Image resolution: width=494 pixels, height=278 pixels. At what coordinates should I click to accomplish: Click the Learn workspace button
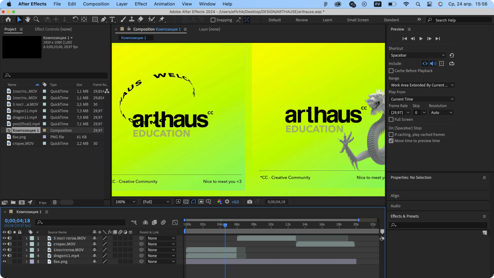(327, 20)
